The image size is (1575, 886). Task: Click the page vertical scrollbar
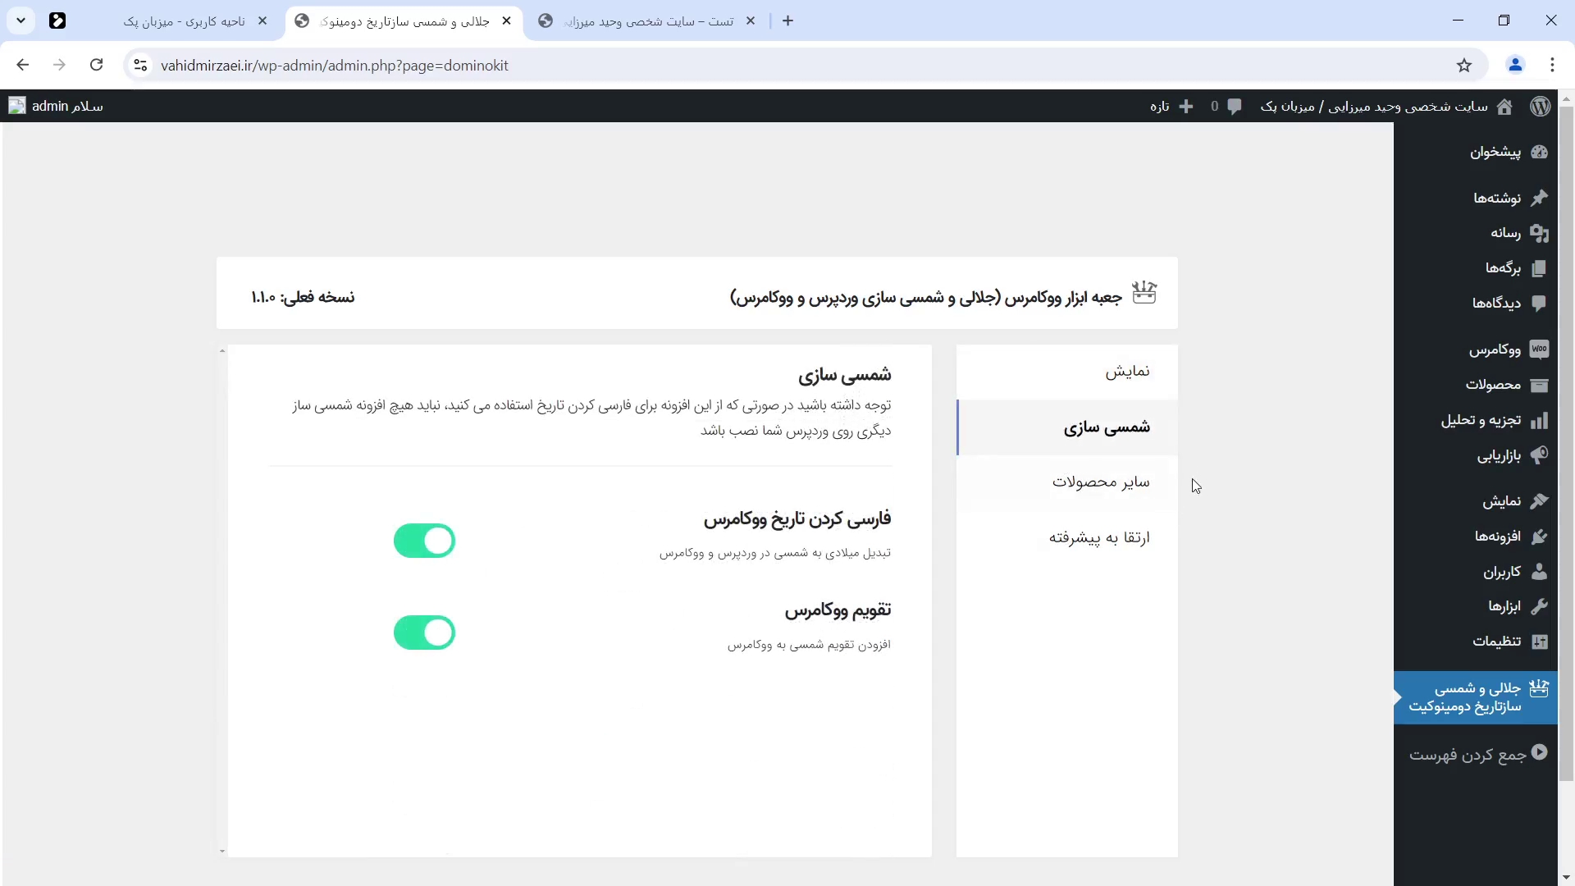click(x=1566, y=443)
